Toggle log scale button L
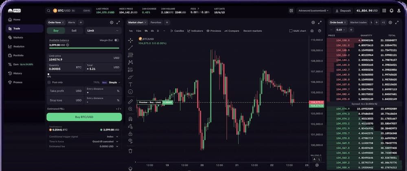The width and height of the screenshot is (407, 171). (319, 159)
